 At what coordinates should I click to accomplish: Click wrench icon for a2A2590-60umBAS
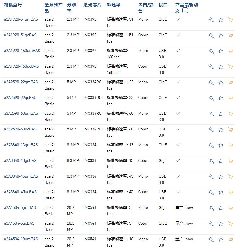pyautogui.click(x=211, y=114)
